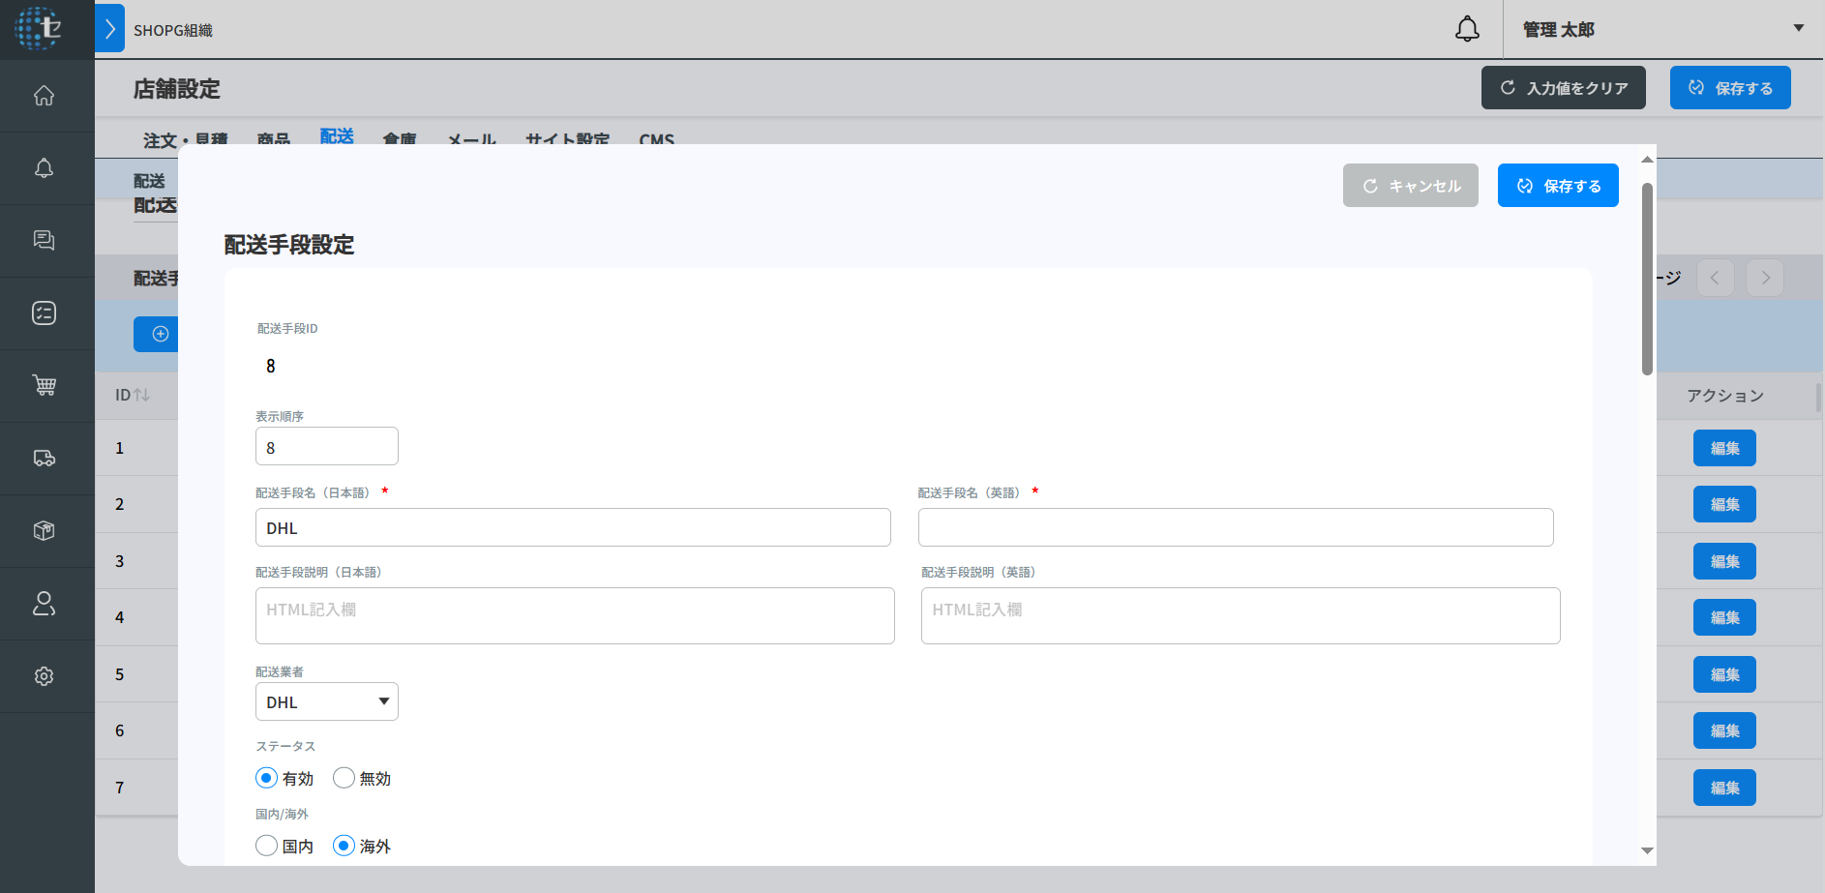The width and height of the screenshot is (1825, 893).
Task: Click dialog scrollbar up arrow
Action: pos(1647,160)
